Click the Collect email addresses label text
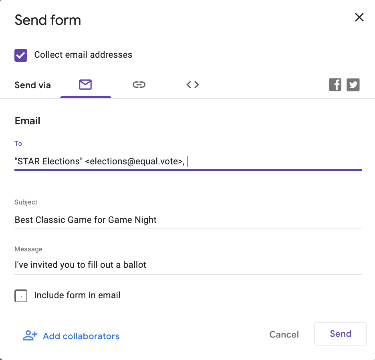Image resolution: width=375 pixels, height=360 pixels. tap(83, 55)
